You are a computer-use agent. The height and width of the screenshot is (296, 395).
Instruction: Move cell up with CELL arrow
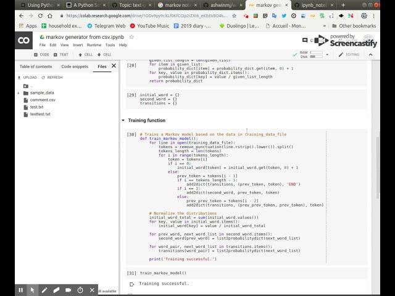tap(86, 55)
